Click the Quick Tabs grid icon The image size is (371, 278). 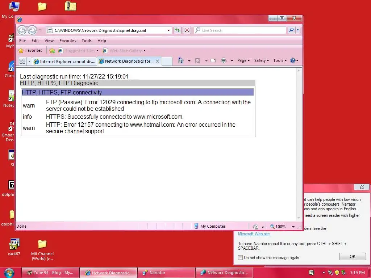pyautogui.click(x=22, y=62)
